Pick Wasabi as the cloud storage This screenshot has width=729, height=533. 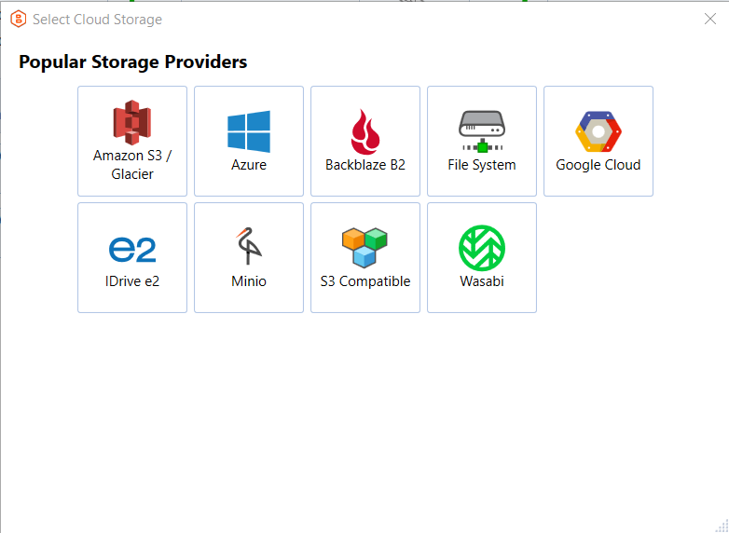pyautogui.click(x=482, y=257)
